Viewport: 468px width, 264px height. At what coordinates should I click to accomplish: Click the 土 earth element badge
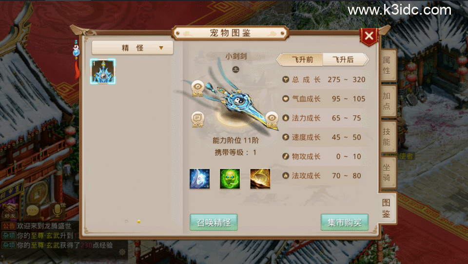coord(236,70)
